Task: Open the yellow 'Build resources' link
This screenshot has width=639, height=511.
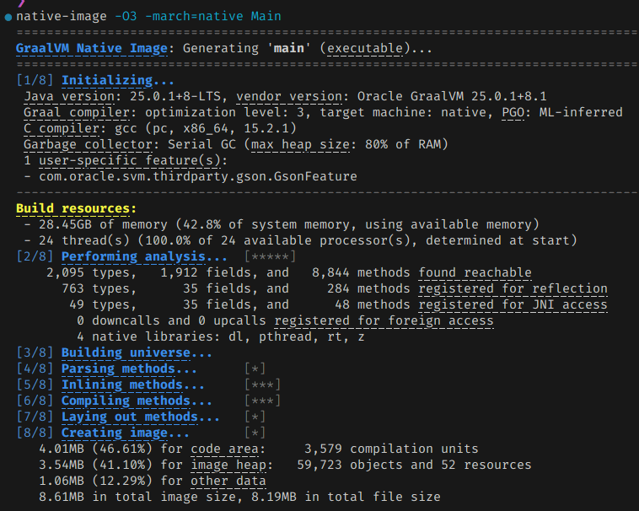Action: [x=76, y=208]
